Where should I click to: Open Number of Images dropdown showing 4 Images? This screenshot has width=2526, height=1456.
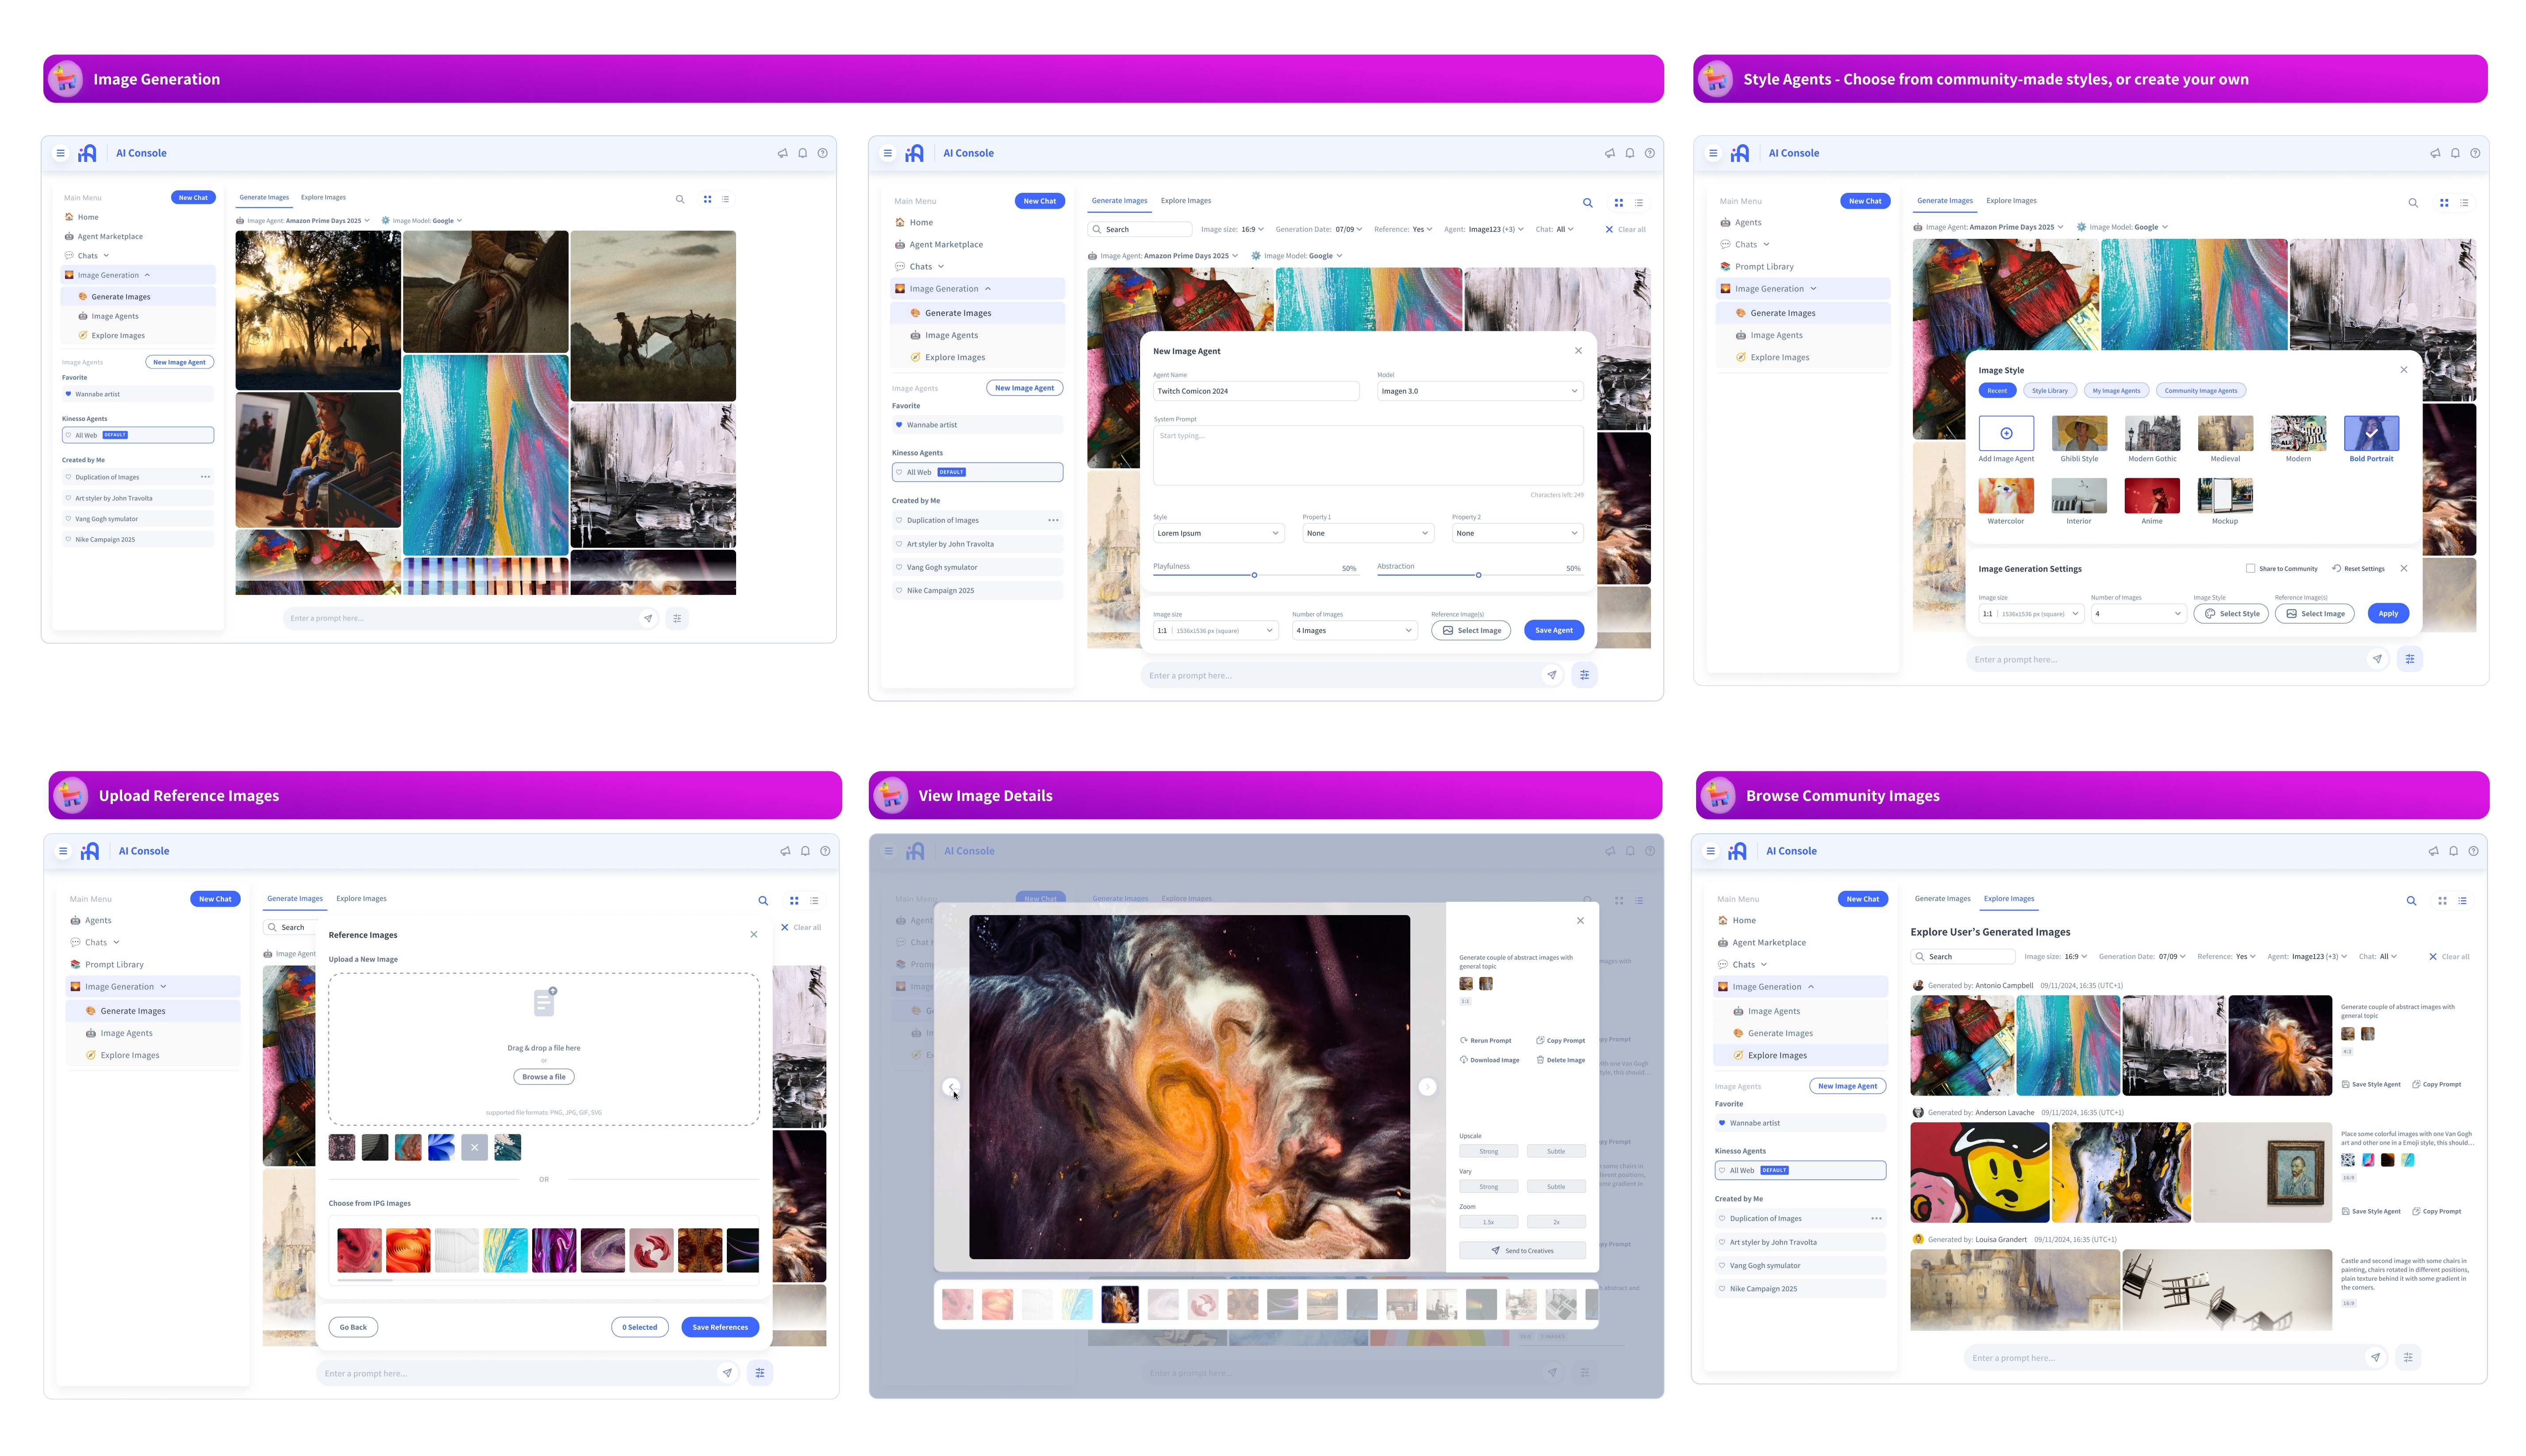(1354, 630)
